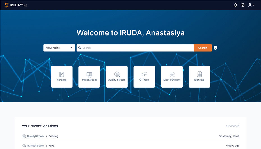
Task: Click the magnifier icon inside search field
Action: (x=79, y=48)
